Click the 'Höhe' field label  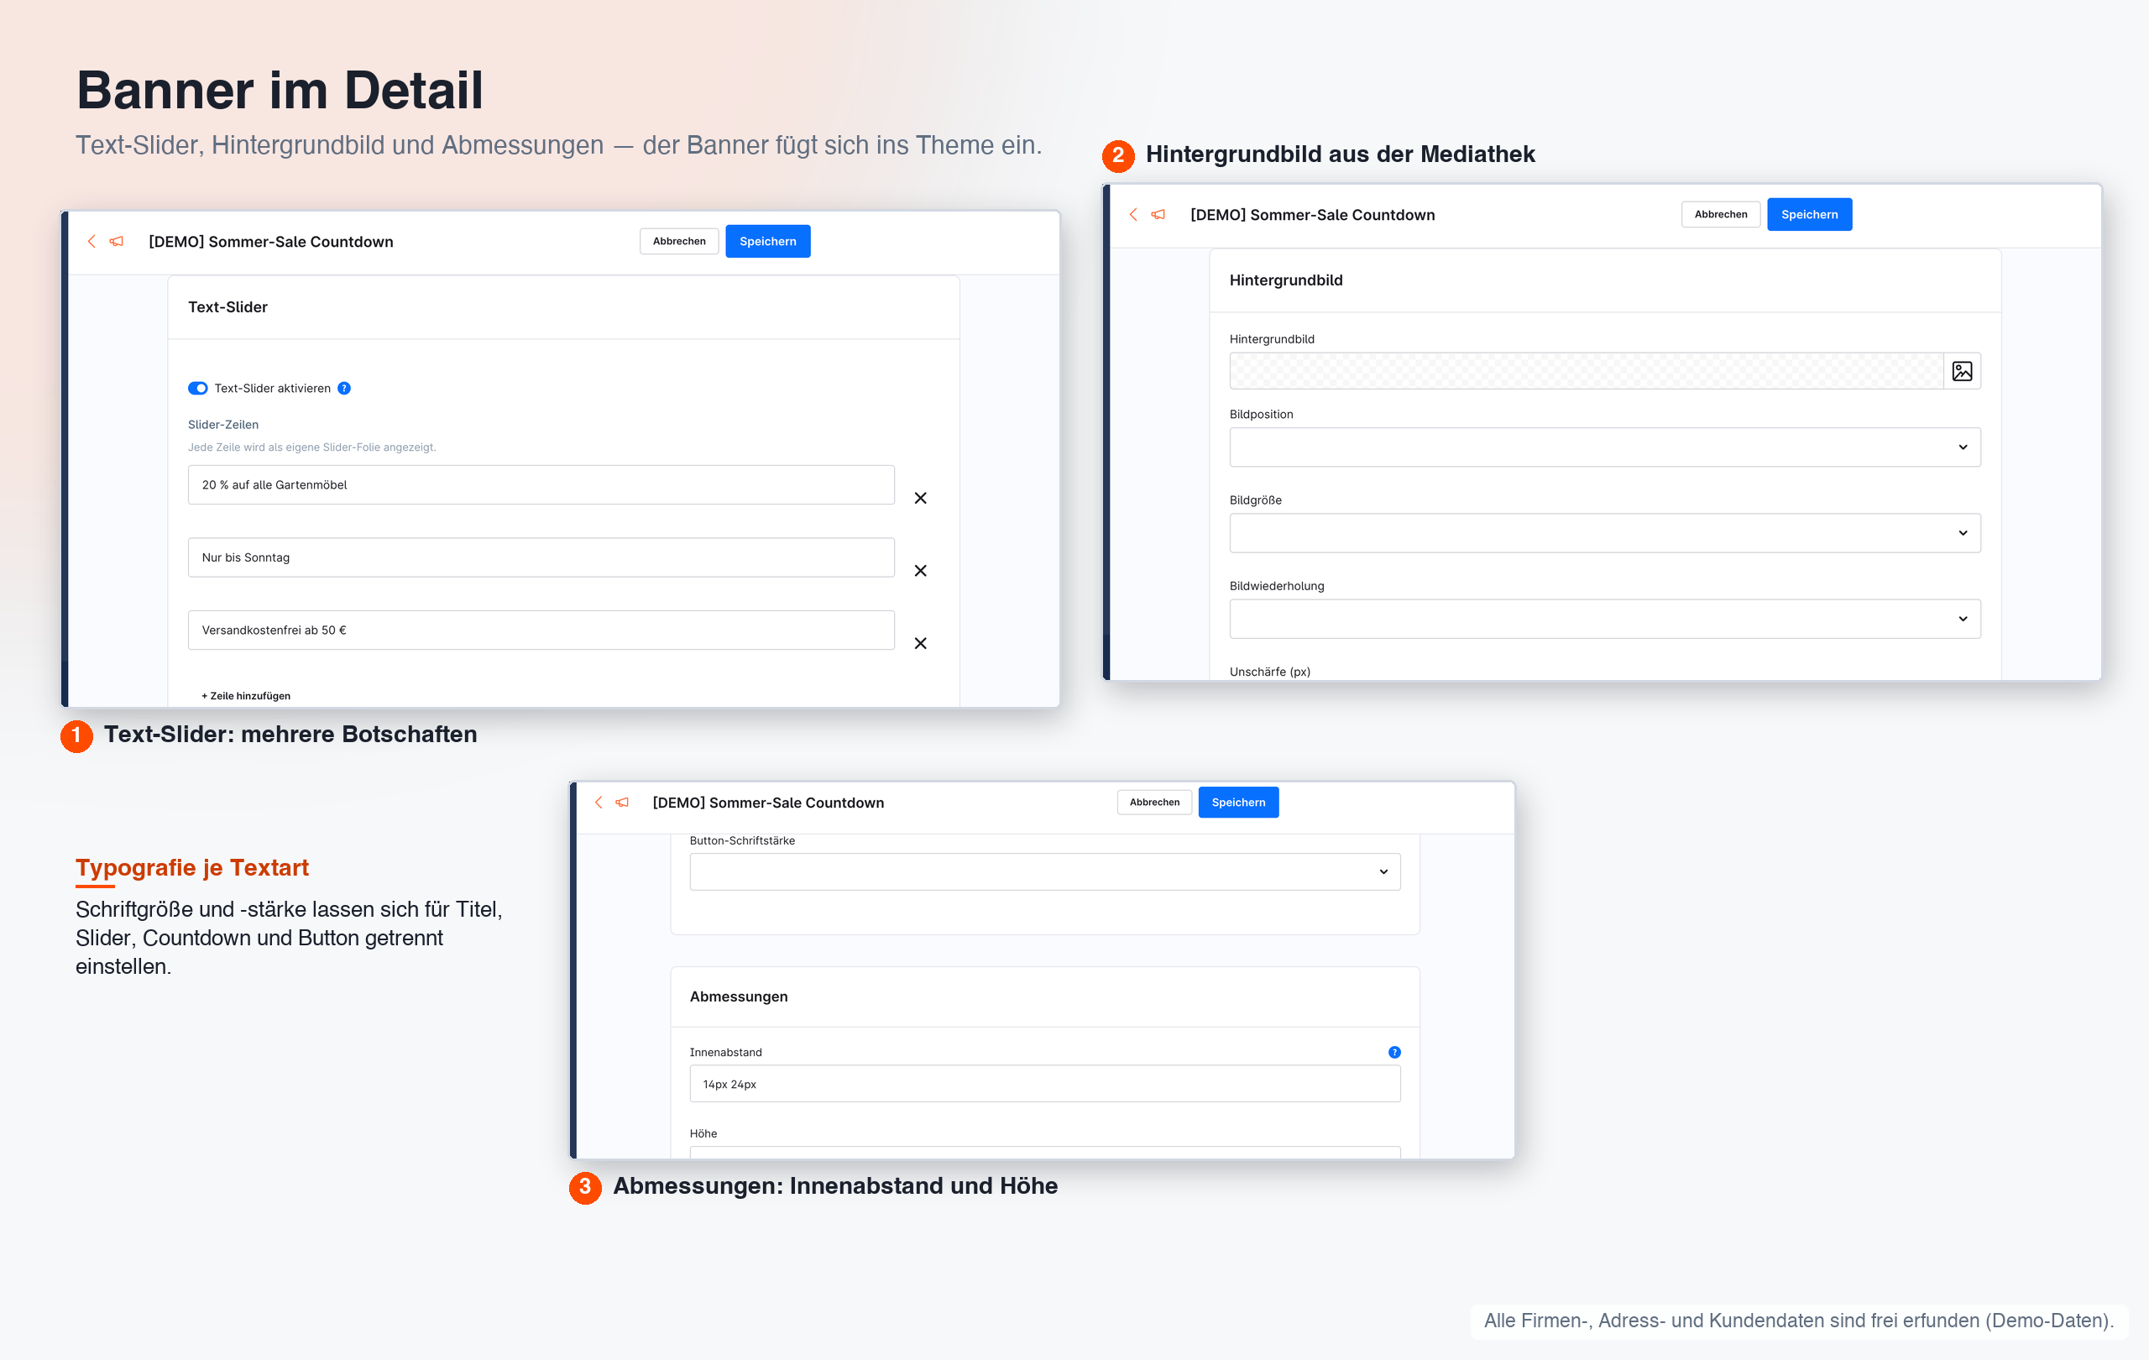tap(703, 1133)
